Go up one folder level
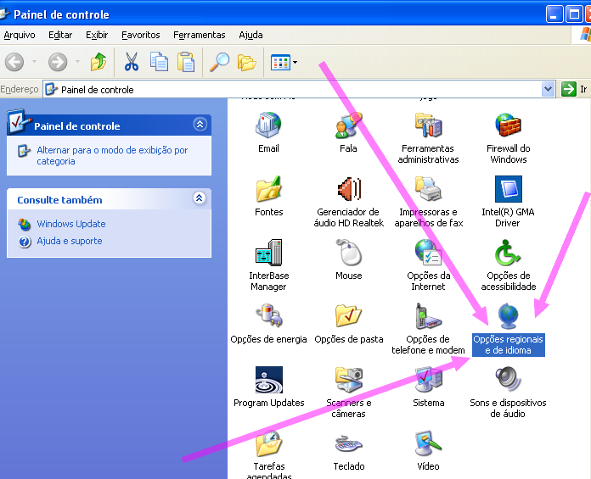Image resolution: width=591 pixels, height=479 pixels. point(98,62)
